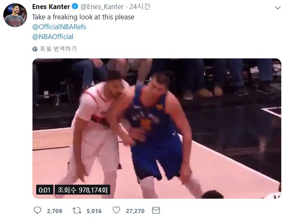
Task: Open the @NBAOfficial mention link
Action: [x=53, y=37]
